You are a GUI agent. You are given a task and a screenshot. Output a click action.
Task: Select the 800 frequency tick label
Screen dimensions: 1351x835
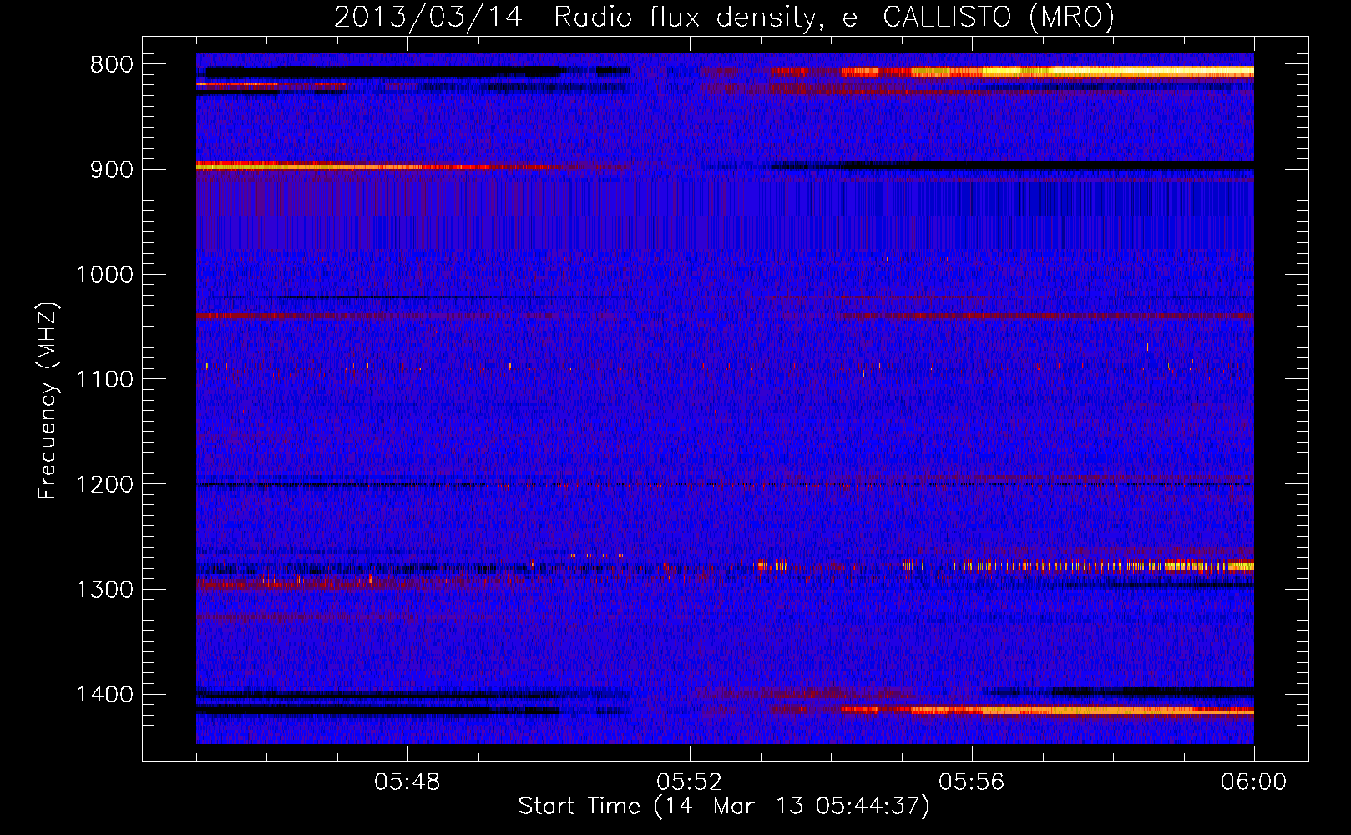coord(112,65)
